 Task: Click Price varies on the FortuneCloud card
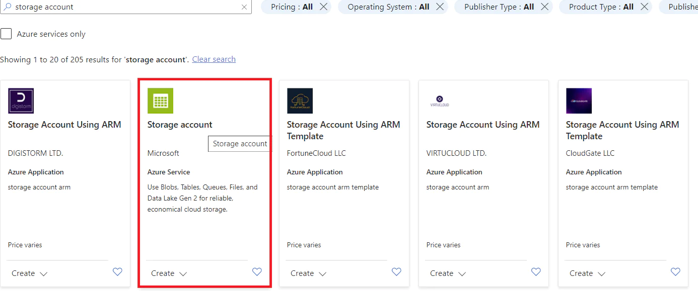[304, 245]
